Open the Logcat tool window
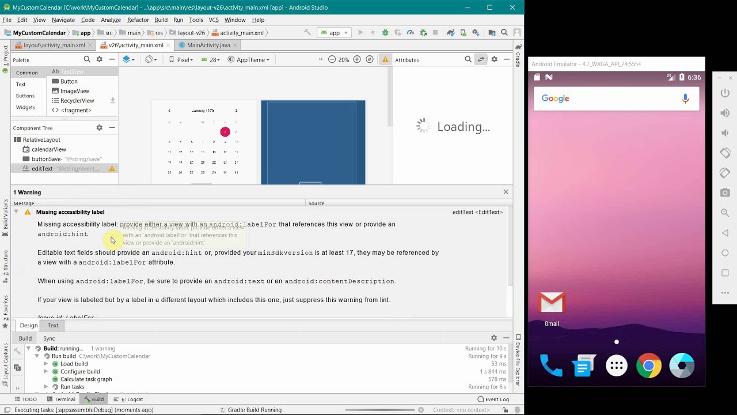 click(128, 399)
